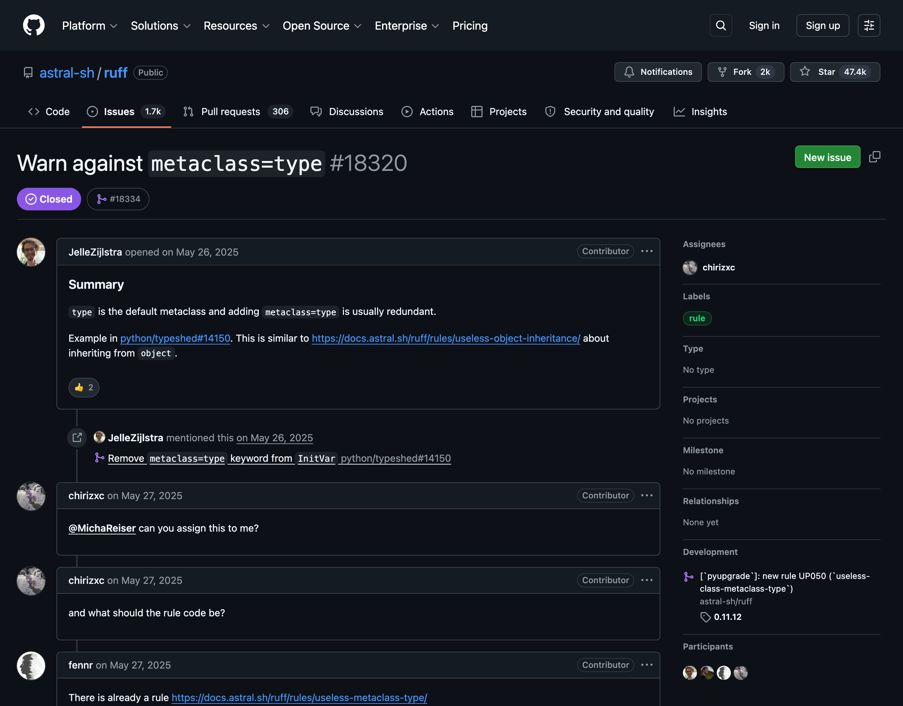
Task: Open the Resources dropdown
Action: click(x=237, y=26)
